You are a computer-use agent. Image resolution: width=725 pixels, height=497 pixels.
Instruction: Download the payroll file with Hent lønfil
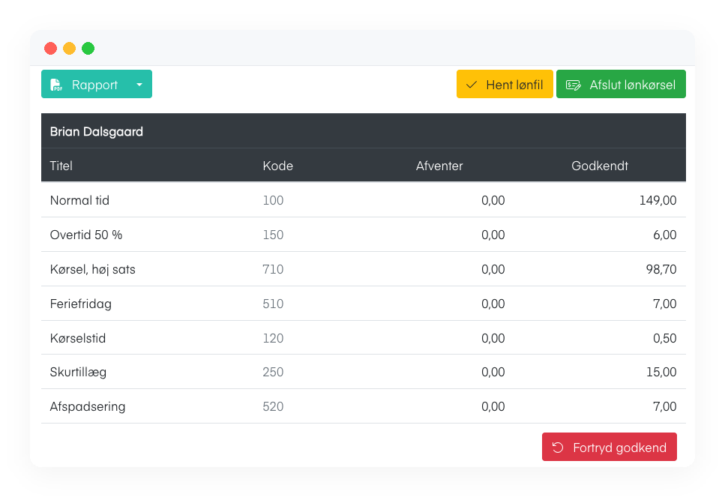505,84
